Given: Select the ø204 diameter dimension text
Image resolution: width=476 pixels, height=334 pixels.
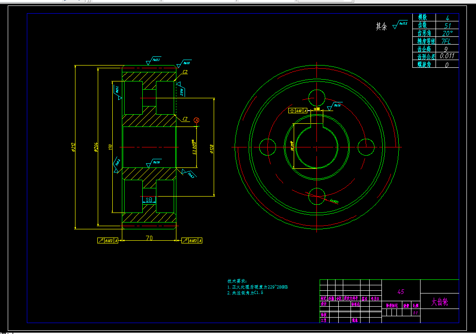Looking at the screenshot, I should [x=96, y=147].
